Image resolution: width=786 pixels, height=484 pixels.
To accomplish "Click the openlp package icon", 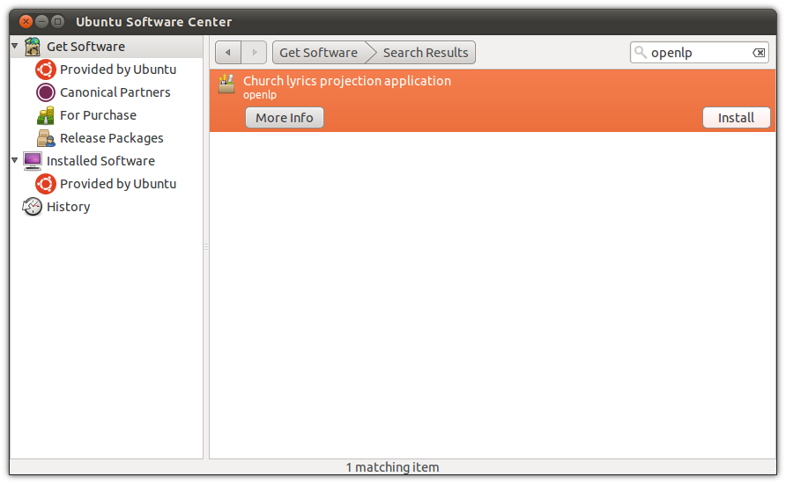I will coord(226,84).
